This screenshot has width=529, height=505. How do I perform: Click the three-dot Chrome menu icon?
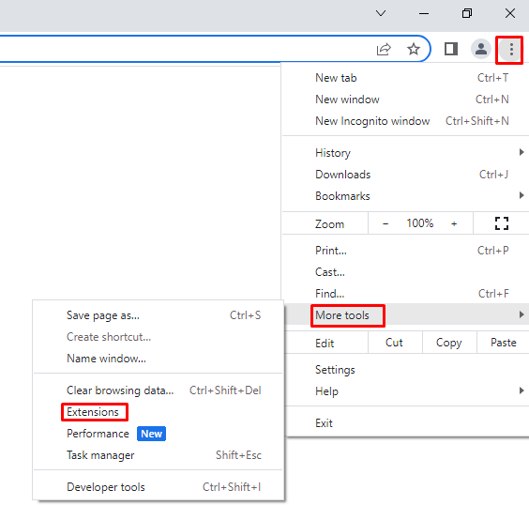point(511,50)
